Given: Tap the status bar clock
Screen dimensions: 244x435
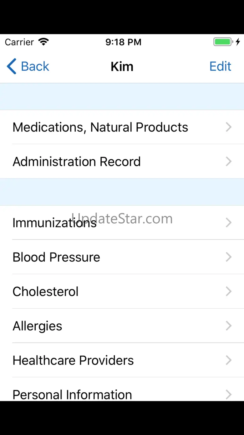Looking at the screenshot, I should click(x=123, y=42).
